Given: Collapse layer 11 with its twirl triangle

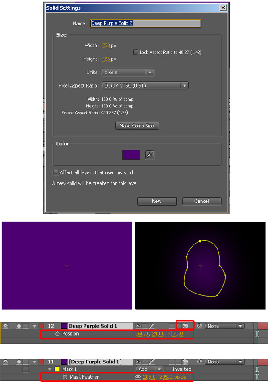Looking at the screenshot, I should (34, 362).
